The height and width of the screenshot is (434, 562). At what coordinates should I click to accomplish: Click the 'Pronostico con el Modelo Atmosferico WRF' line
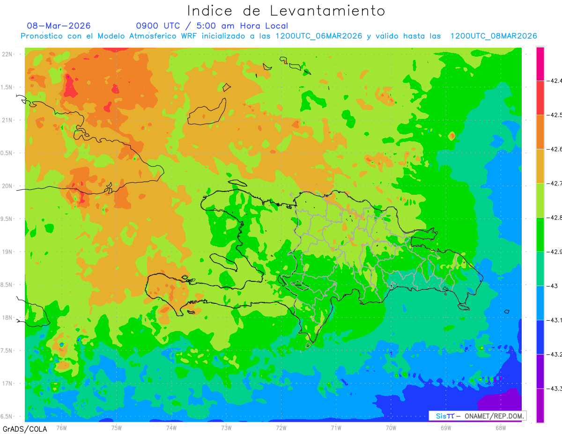tap(279, 36)
